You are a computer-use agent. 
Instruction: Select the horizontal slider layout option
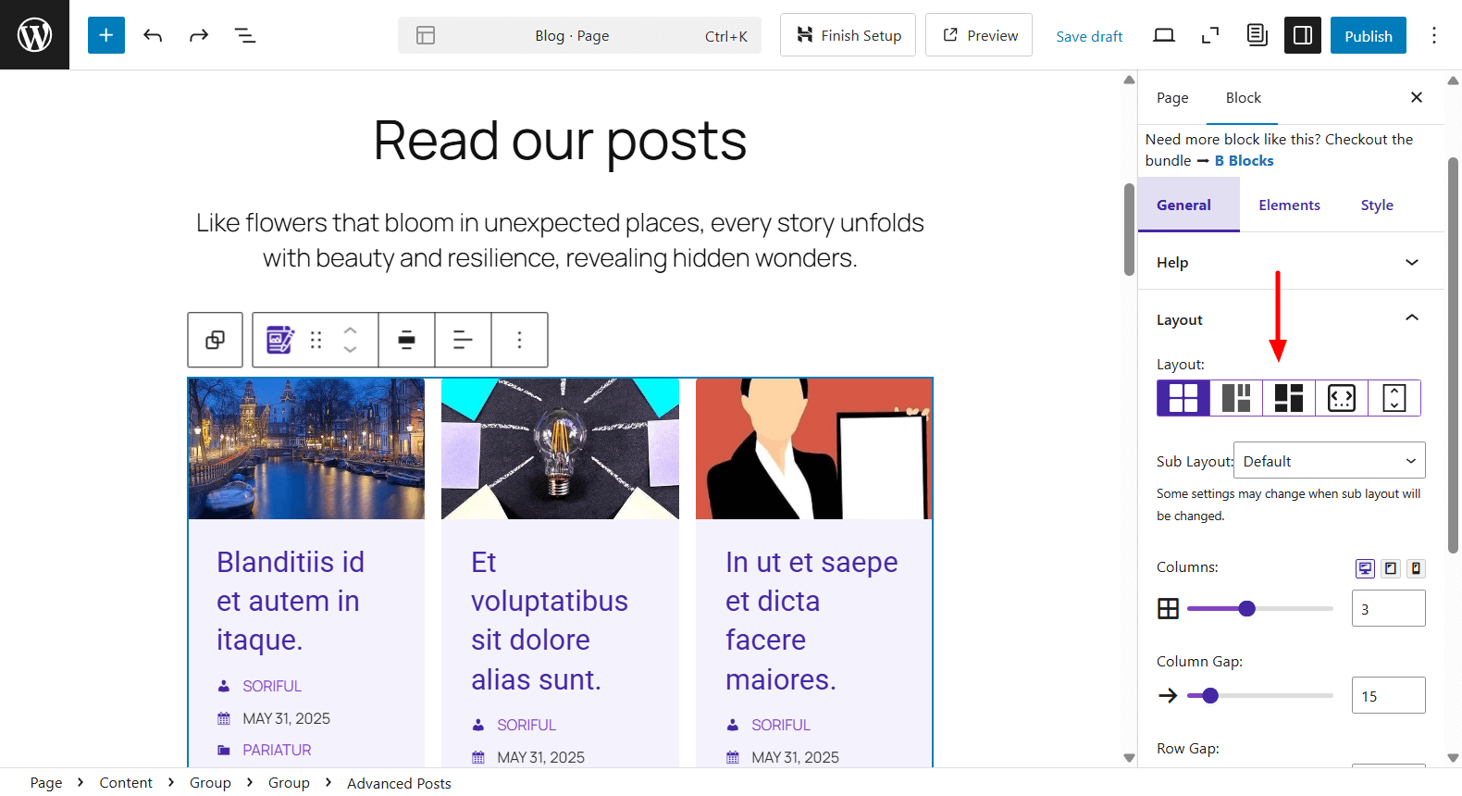[x=1342, y=398]
